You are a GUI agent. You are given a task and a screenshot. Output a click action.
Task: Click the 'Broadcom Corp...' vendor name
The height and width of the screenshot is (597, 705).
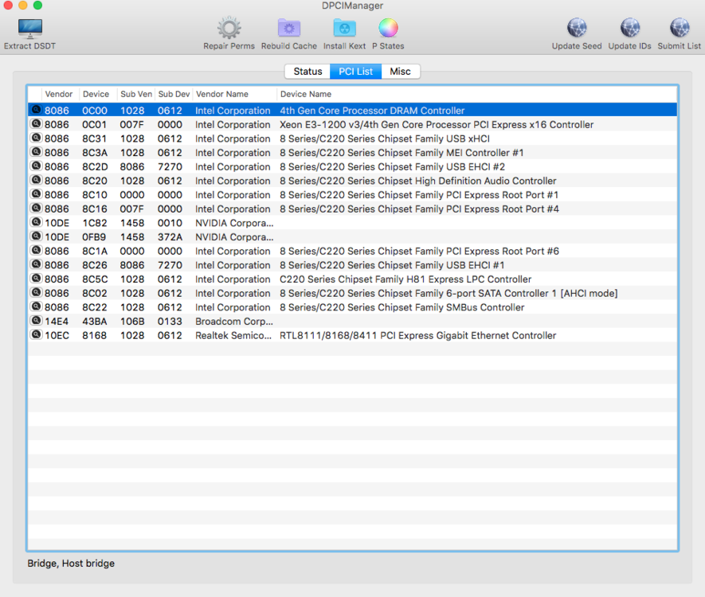234,322
